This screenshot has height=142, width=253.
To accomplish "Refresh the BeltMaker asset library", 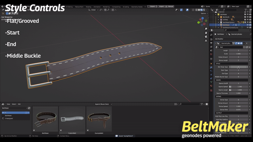I will pyautogui.click(x=29, y=108).
